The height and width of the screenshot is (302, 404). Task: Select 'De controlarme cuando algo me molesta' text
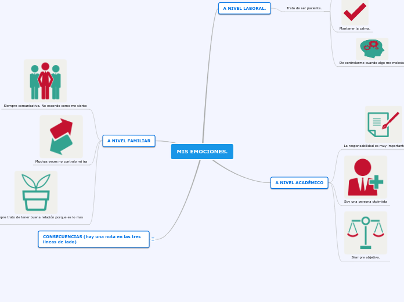[x=371, y=63]
